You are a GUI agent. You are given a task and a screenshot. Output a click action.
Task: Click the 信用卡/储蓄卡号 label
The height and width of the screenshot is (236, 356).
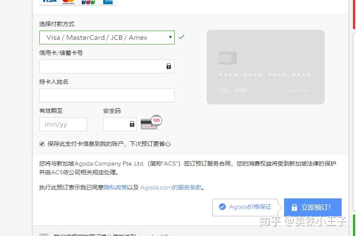[61, 53]
